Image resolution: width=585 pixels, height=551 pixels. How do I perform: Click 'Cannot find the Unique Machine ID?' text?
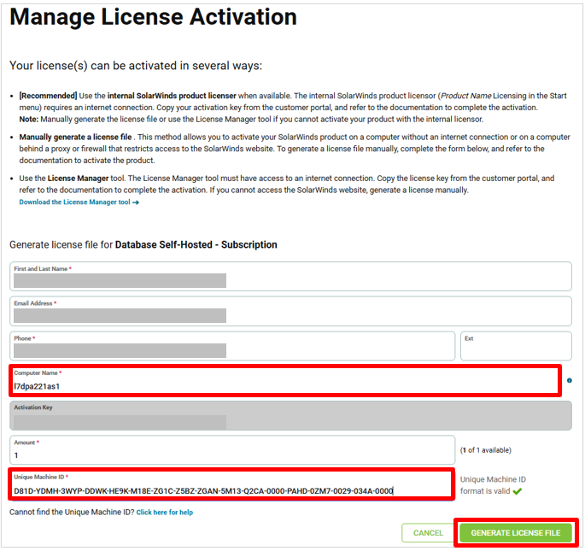click(x=72, y=513)
